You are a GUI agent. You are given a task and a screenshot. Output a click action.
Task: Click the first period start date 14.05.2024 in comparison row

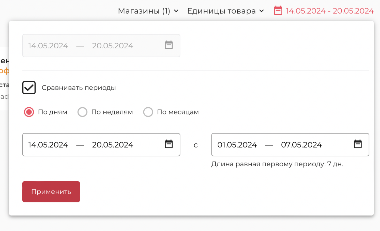tap(48, 145)
